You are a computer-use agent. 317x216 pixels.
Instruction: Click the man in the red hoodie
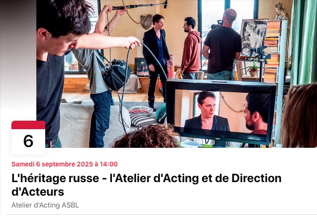pyautogui.click(x=191, y=49)
